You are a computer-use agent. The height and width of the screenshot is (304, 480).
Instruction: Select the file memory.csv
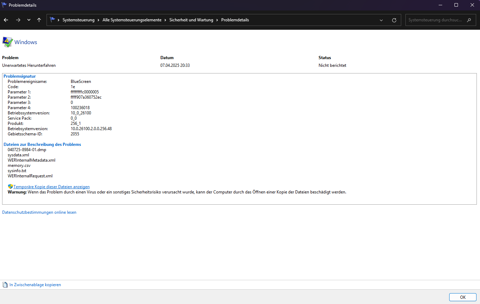point(19,165)
